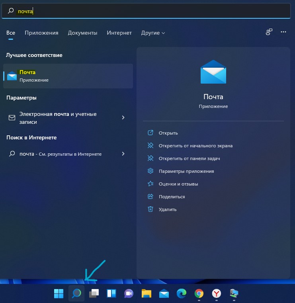Click the trash icon beside Удалить

point(150,209)
